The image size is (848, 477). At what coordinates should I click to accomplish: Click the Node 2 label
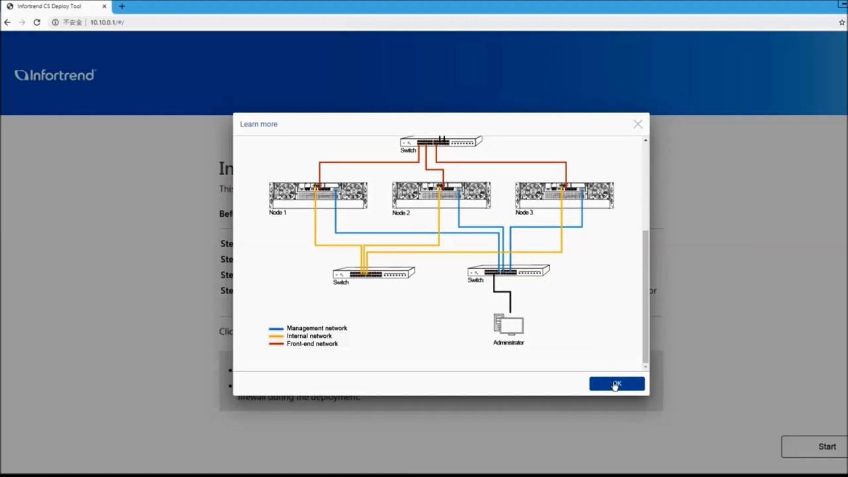pyautogui.click(x=401, y=213)
